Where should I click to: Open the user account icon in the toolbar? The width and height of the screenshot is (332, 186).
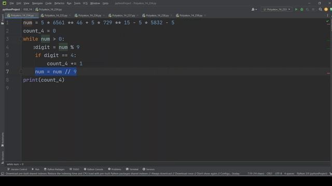pyautogui.click(x=254, y=9)
